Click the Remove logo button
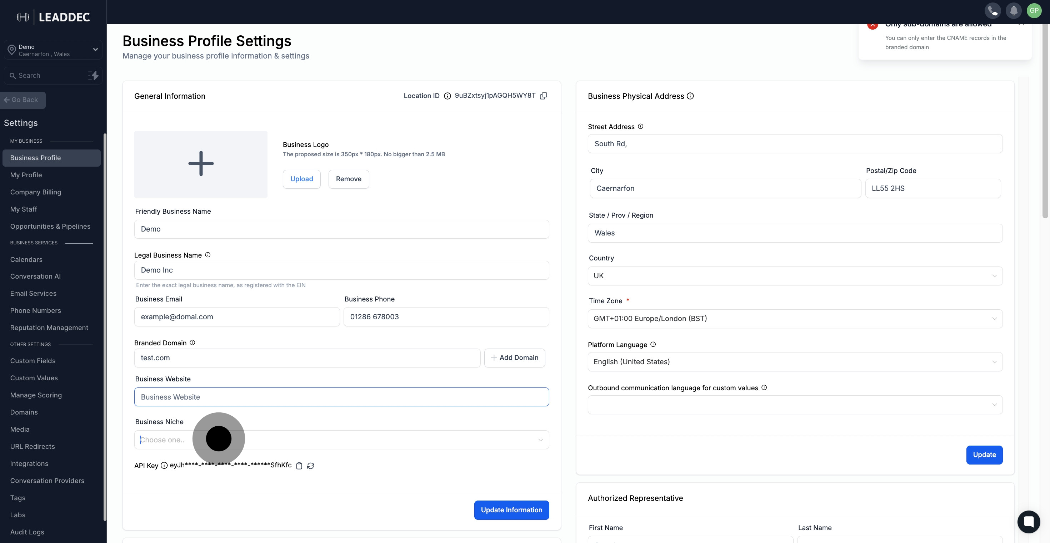This screenshot has width=1050, height=543. click(349, 179)
